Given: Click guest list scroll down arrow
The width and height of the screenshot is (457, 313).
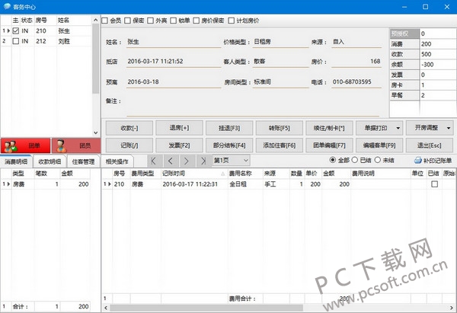Looking at the screenshot, I should (x=96, y=133).
